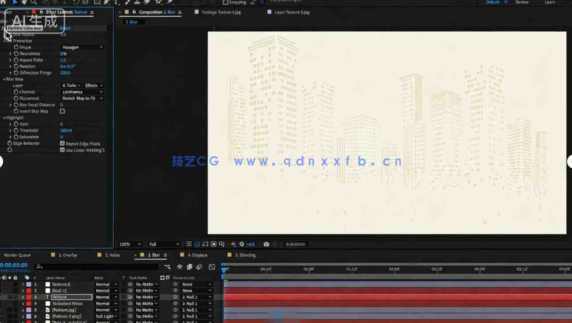
Task: Uncheck Repeat Edge Pixels checkbox
Action: pos(62,143)
